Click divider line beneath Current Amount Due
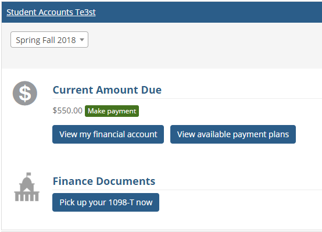Screen dimensions: 322x232 (x=187, y=99)
